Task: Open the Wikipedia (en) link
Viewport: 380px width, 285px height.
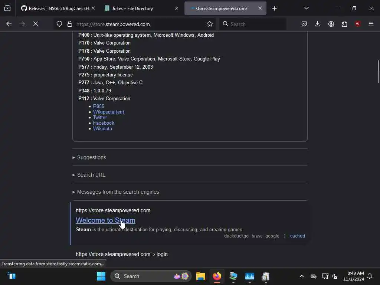Action: (x=109, y=112)
